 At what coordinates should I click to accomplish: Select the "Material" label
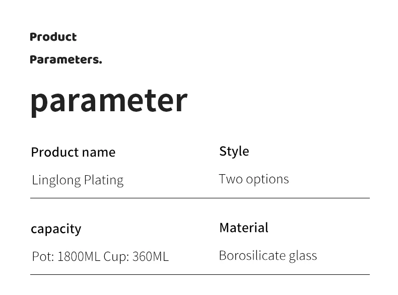[243, 228]
